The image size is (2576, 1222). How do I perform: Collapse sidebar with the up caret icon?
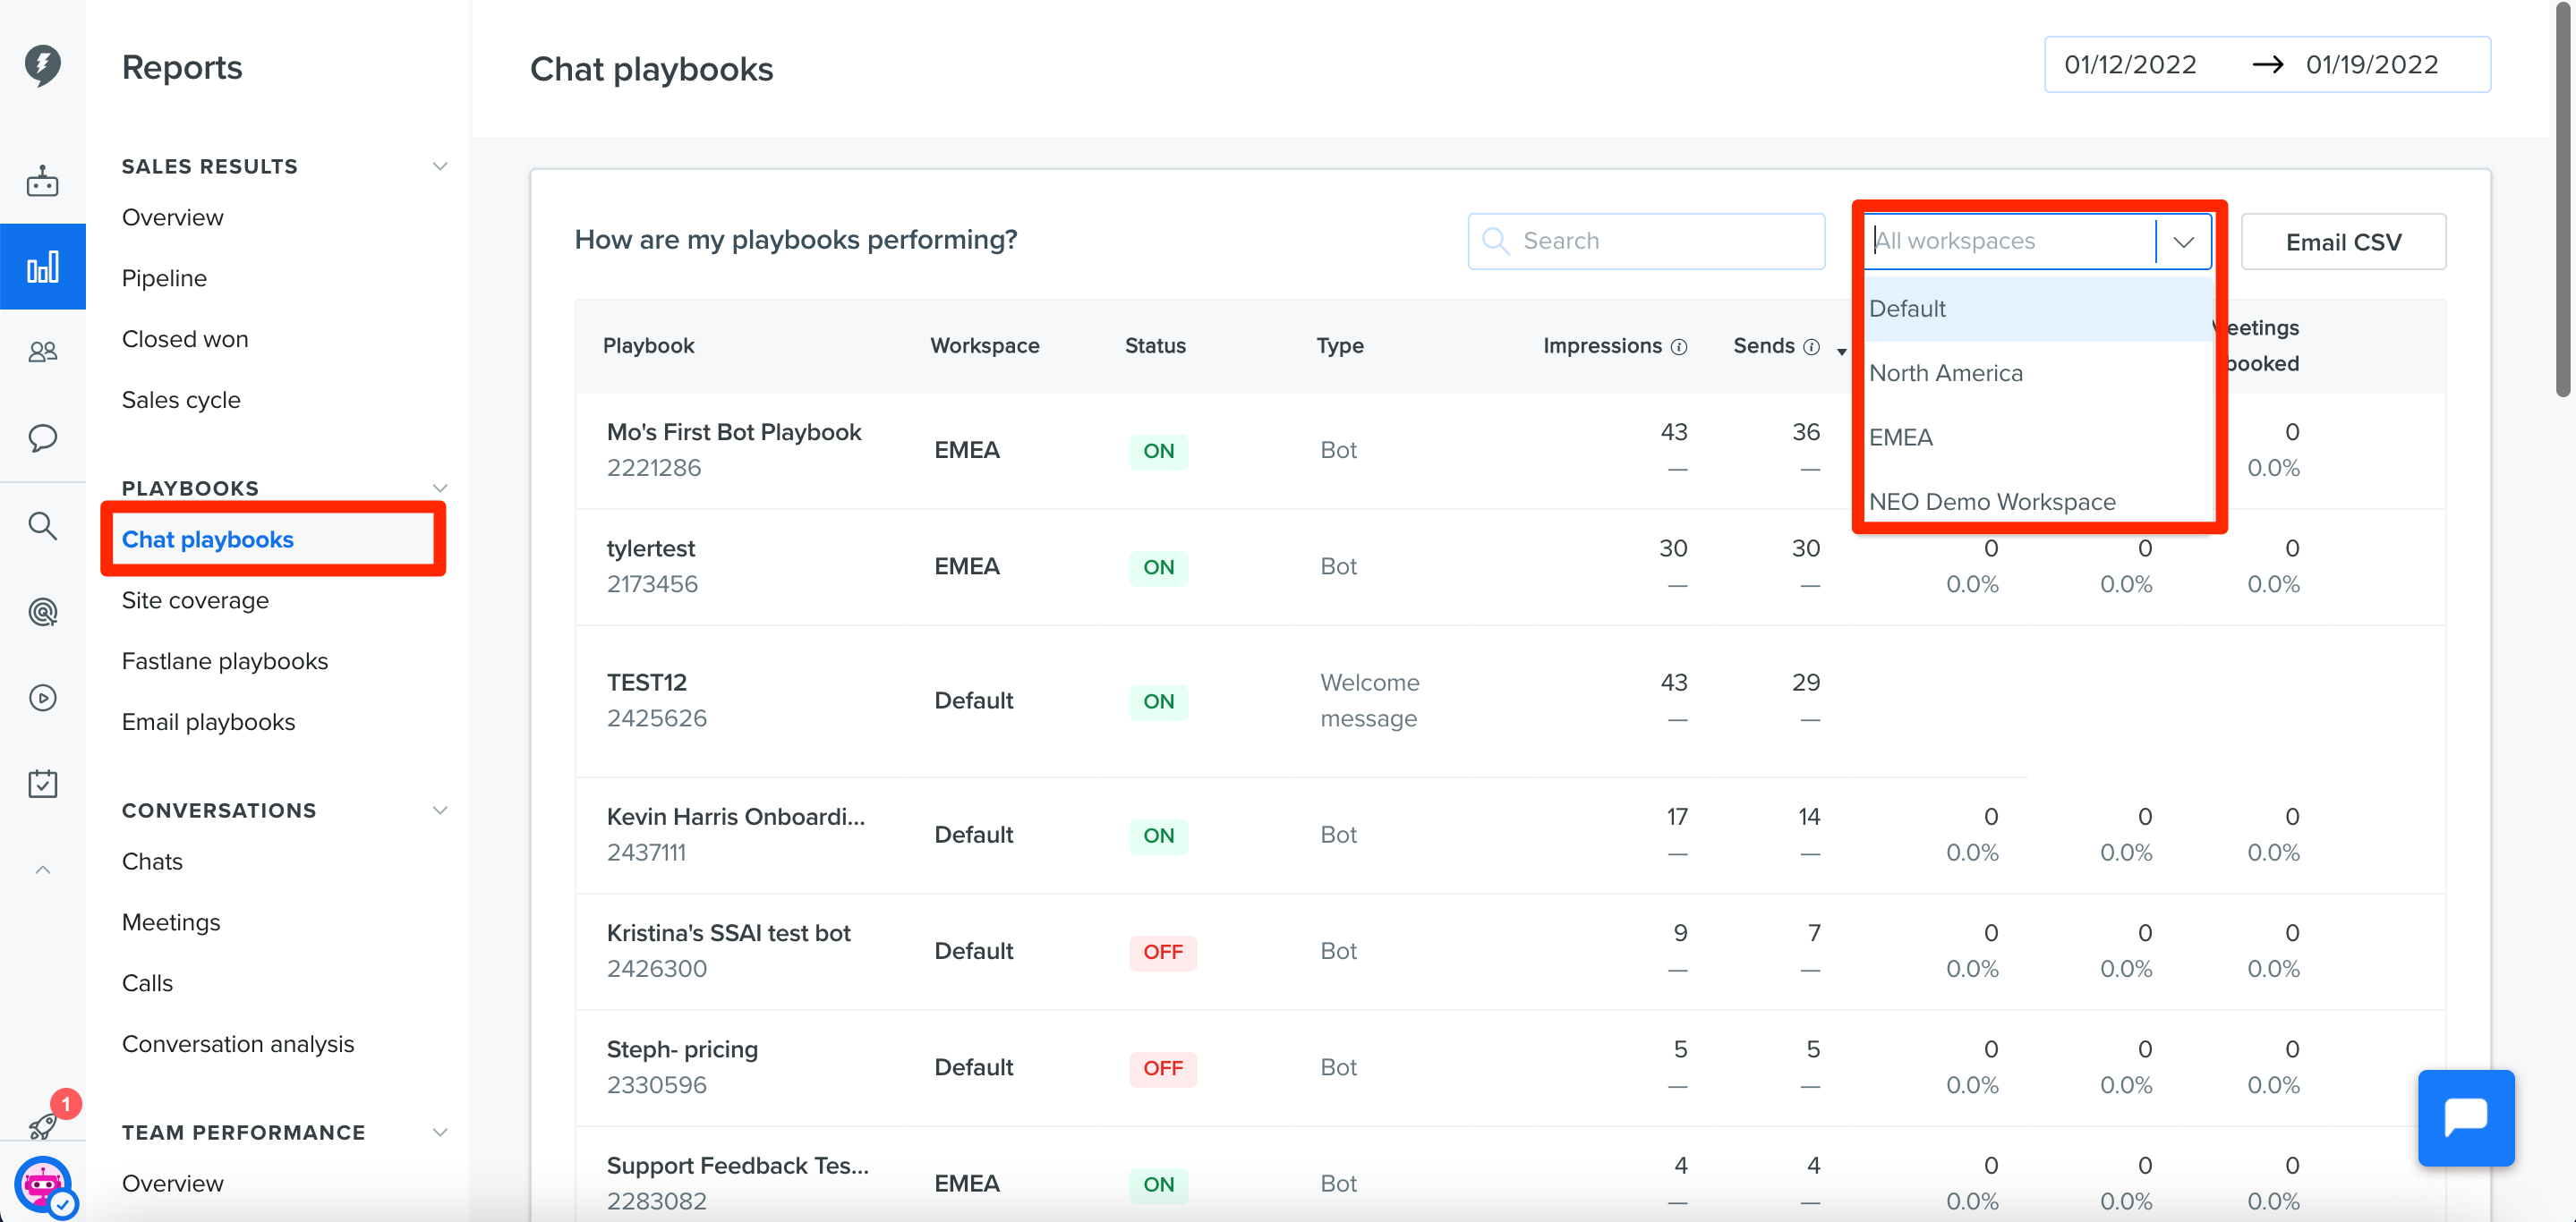42,870
